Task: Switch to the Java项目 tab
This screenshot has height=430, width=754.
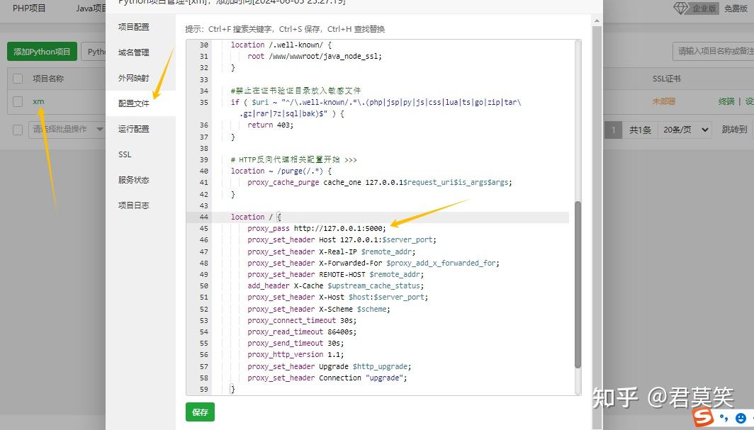Action: [x=91, y=9]
